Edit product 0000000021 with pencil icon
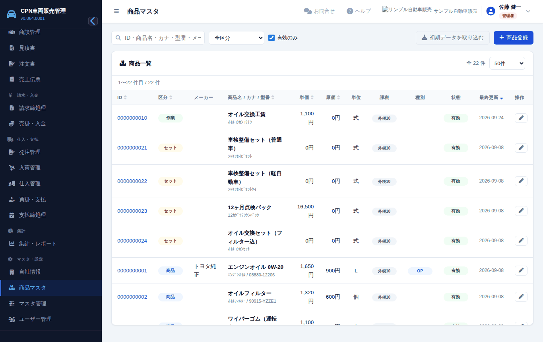 (x=521, y=148)
